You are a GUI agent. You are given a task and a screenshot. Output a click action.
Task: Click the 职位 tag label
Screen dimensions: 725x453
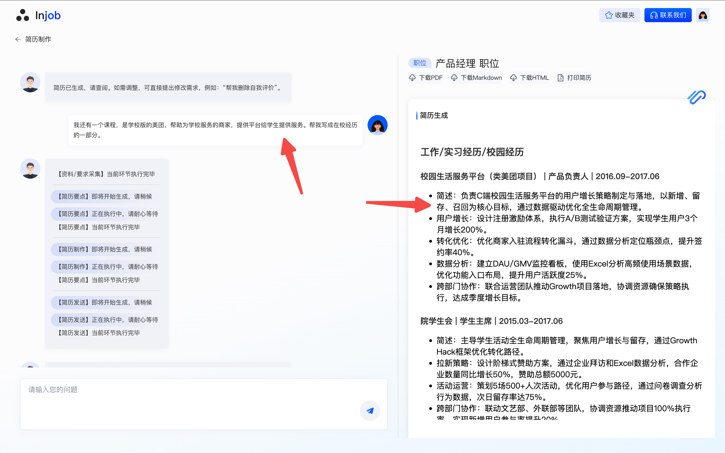pyautogui.click(x=420, y=63)
